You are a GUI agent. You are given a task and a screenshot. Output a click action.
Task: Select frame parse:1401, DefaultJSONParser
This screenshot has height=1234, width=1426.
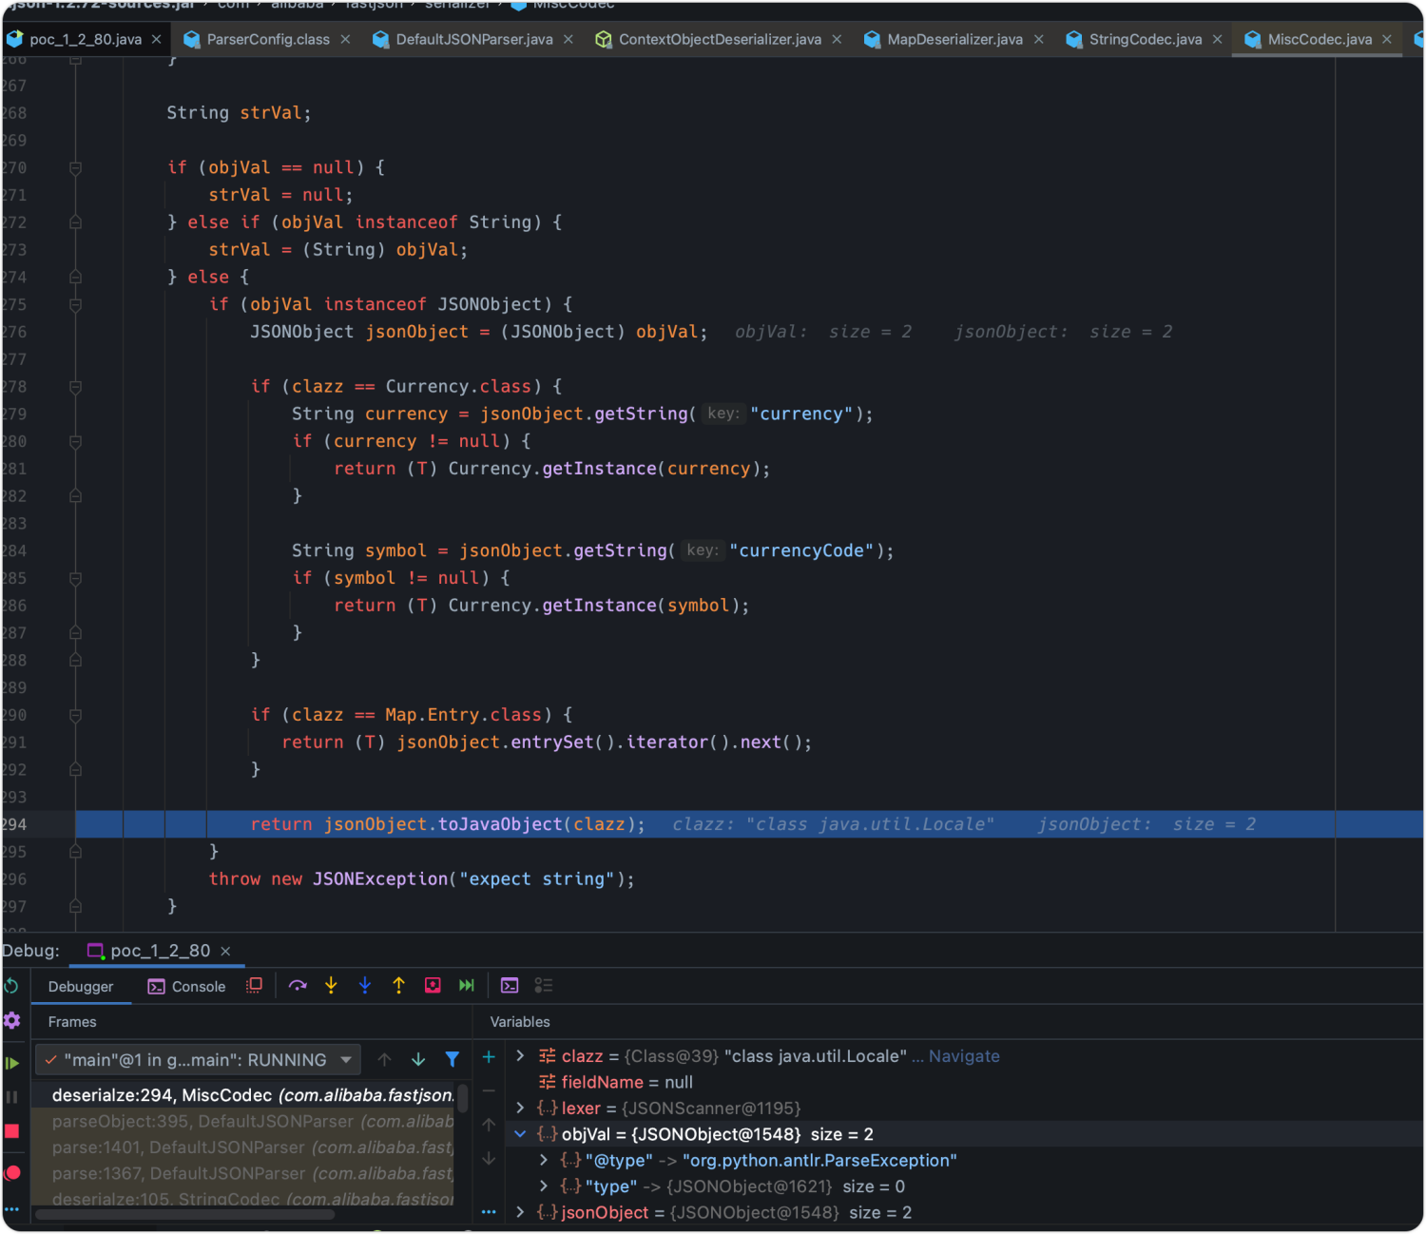(x=243, y=1147)
